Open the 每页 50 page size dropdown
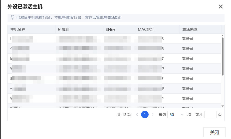 click(177, 114)
